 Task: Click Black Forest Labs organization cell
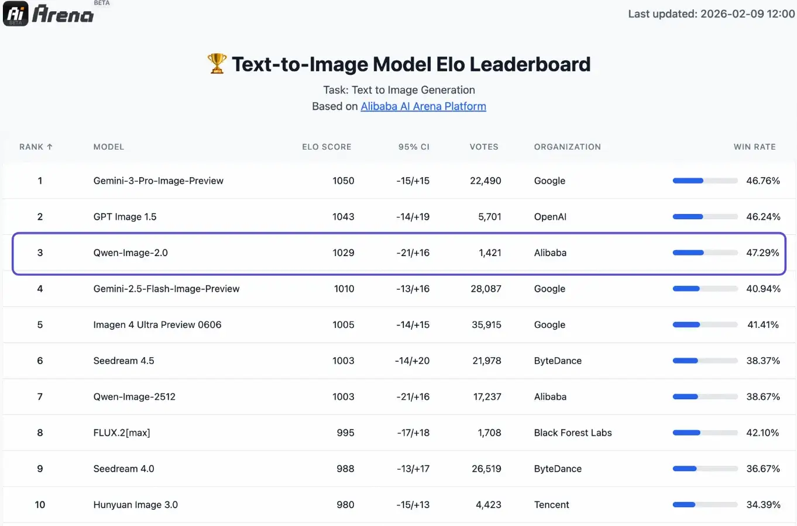pos(572,432)
